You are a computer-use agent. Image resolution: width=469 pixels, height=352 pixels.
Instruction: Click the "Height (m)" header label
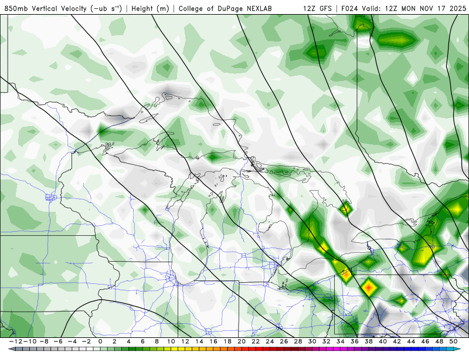click(151, 8)
